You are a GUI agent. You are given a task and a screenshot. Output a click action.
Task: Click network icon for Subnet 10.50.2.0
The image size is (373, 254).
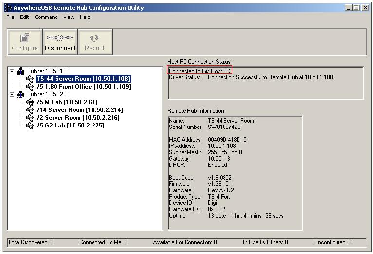(x=21, y=94)
